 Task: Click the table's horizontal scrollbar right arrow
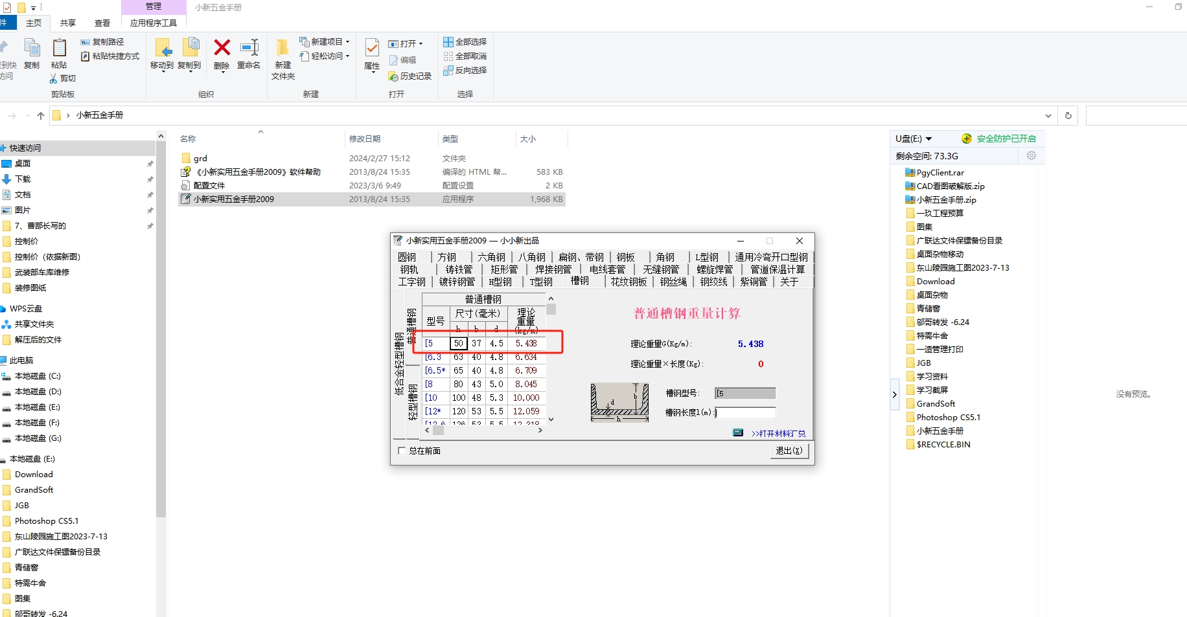tap(540, 430)
